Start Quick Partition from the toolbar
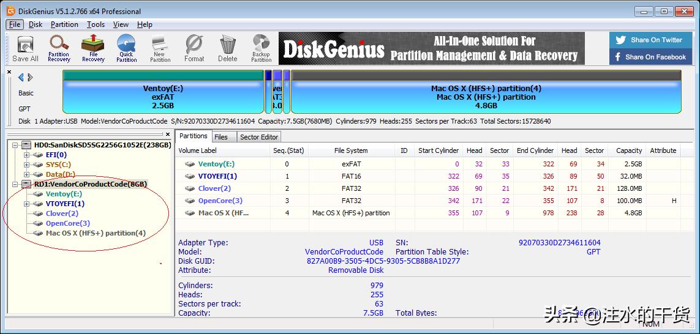700x334 pixels. (x=126, y=48)
